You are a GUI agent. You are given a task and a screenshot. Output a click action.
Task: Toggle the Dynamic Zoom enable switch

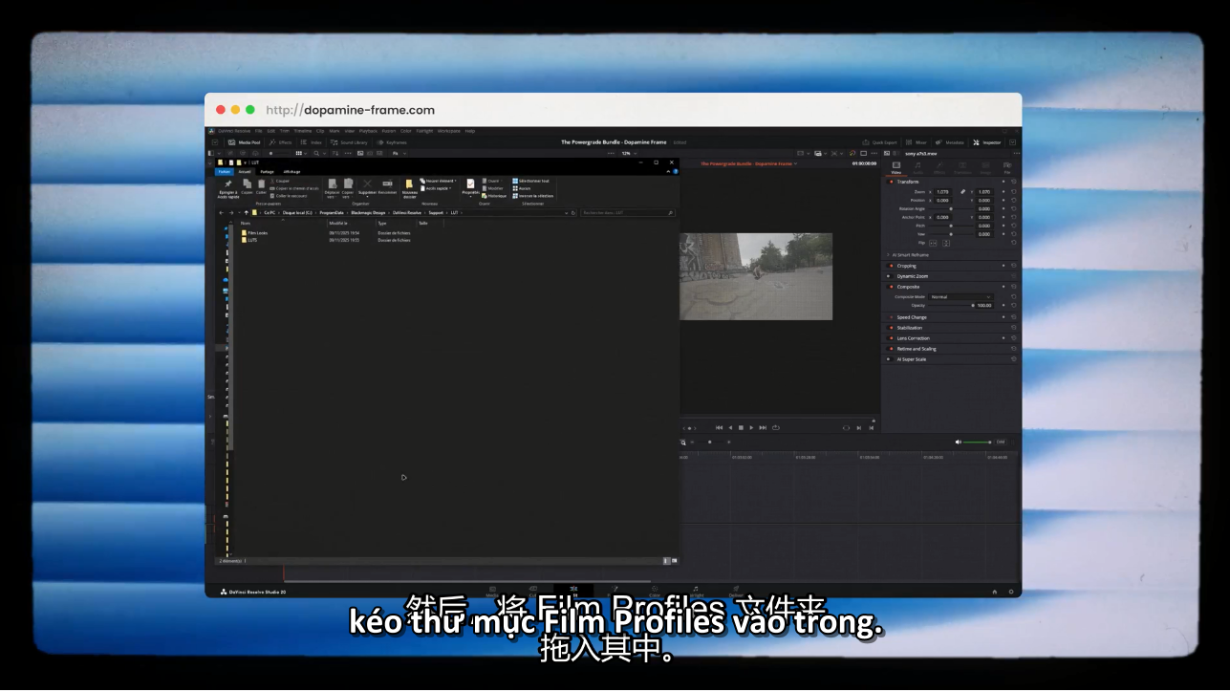pyautogui.click(x=889, y=276)
